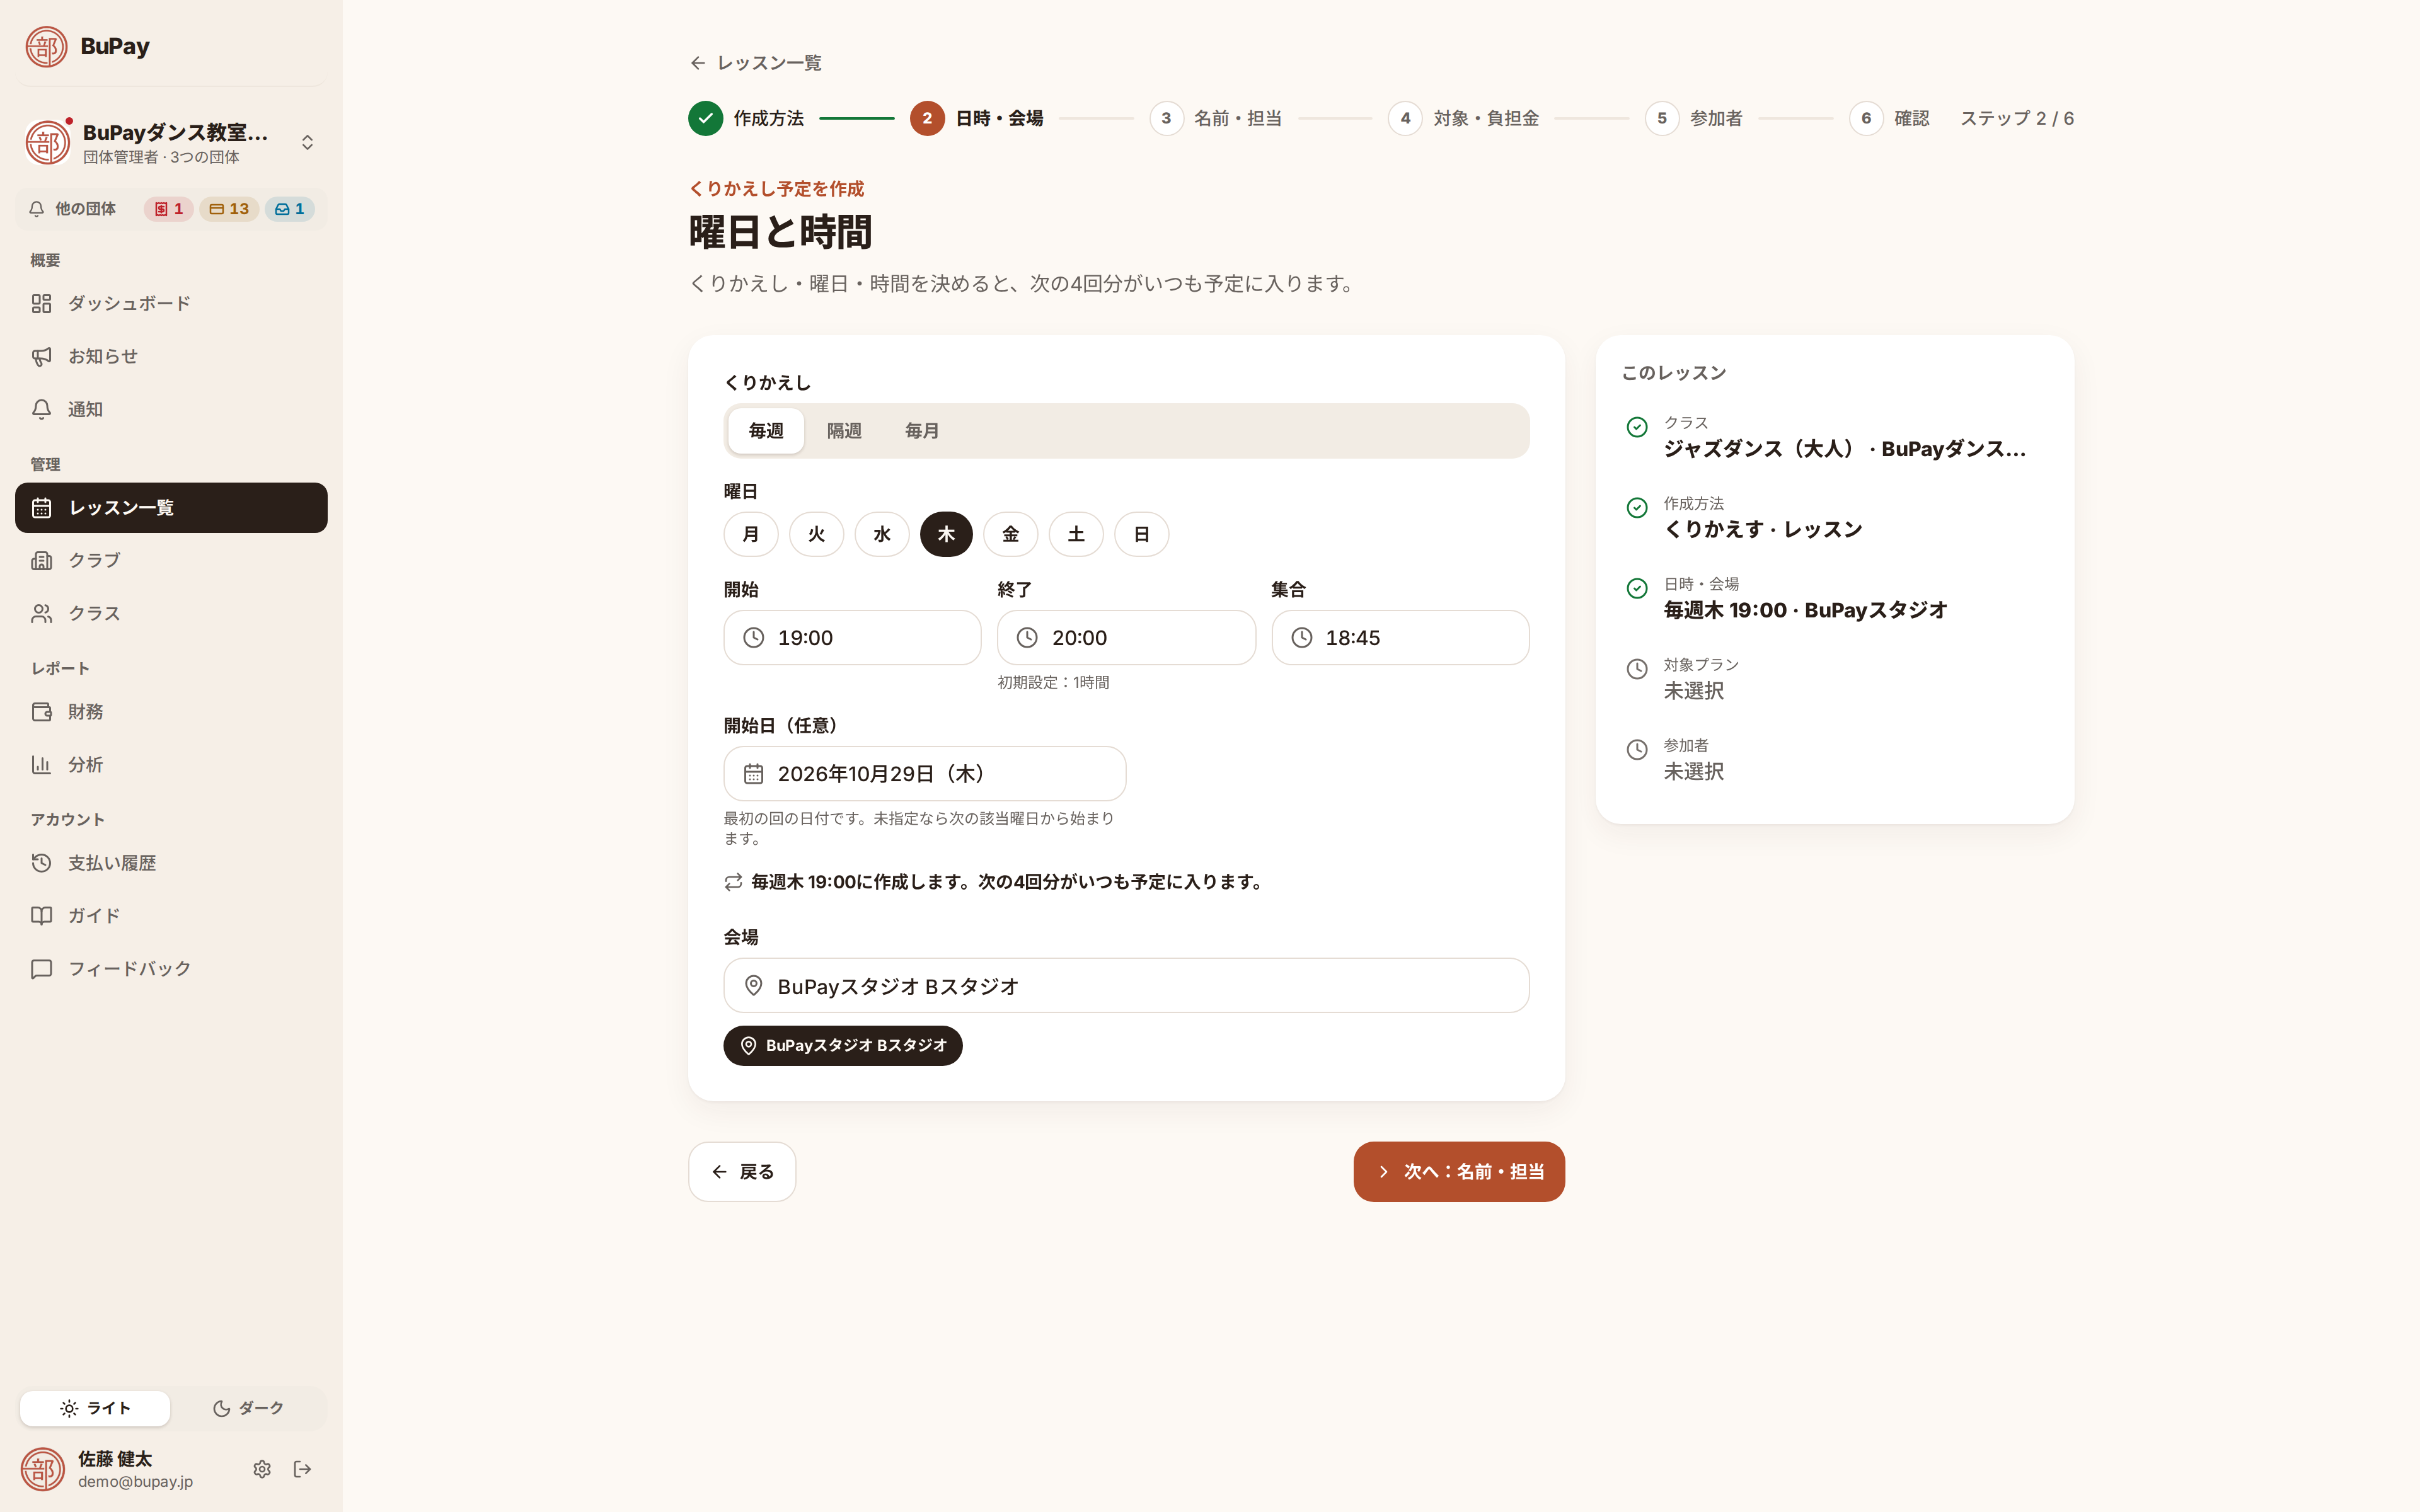Open the 集合 time picker showing 18:45
2420x1512 pixels.
[1400, 638]
